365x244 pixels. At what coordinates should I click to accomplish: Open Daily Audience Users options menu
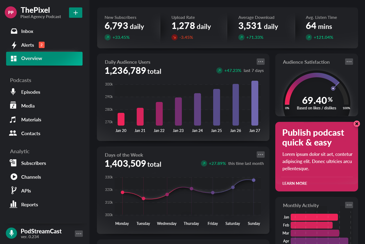tap(261, 62)
